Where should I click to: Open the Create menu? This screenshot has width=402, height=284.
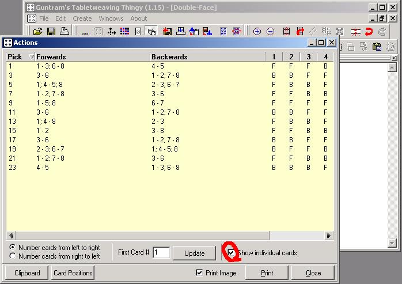(82, 18)
